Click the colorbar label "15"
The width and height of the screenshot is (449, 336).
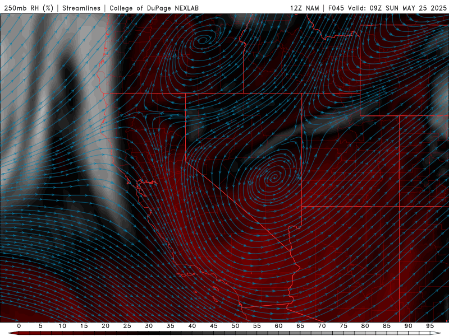[84, 326]
